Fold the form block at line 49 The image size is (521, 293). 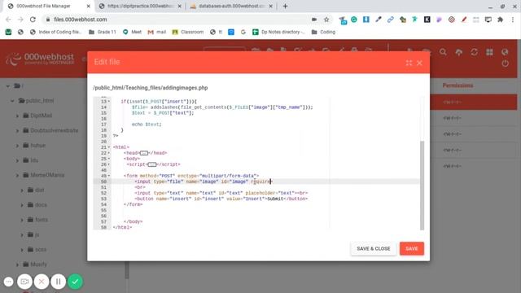pos(109,176)
